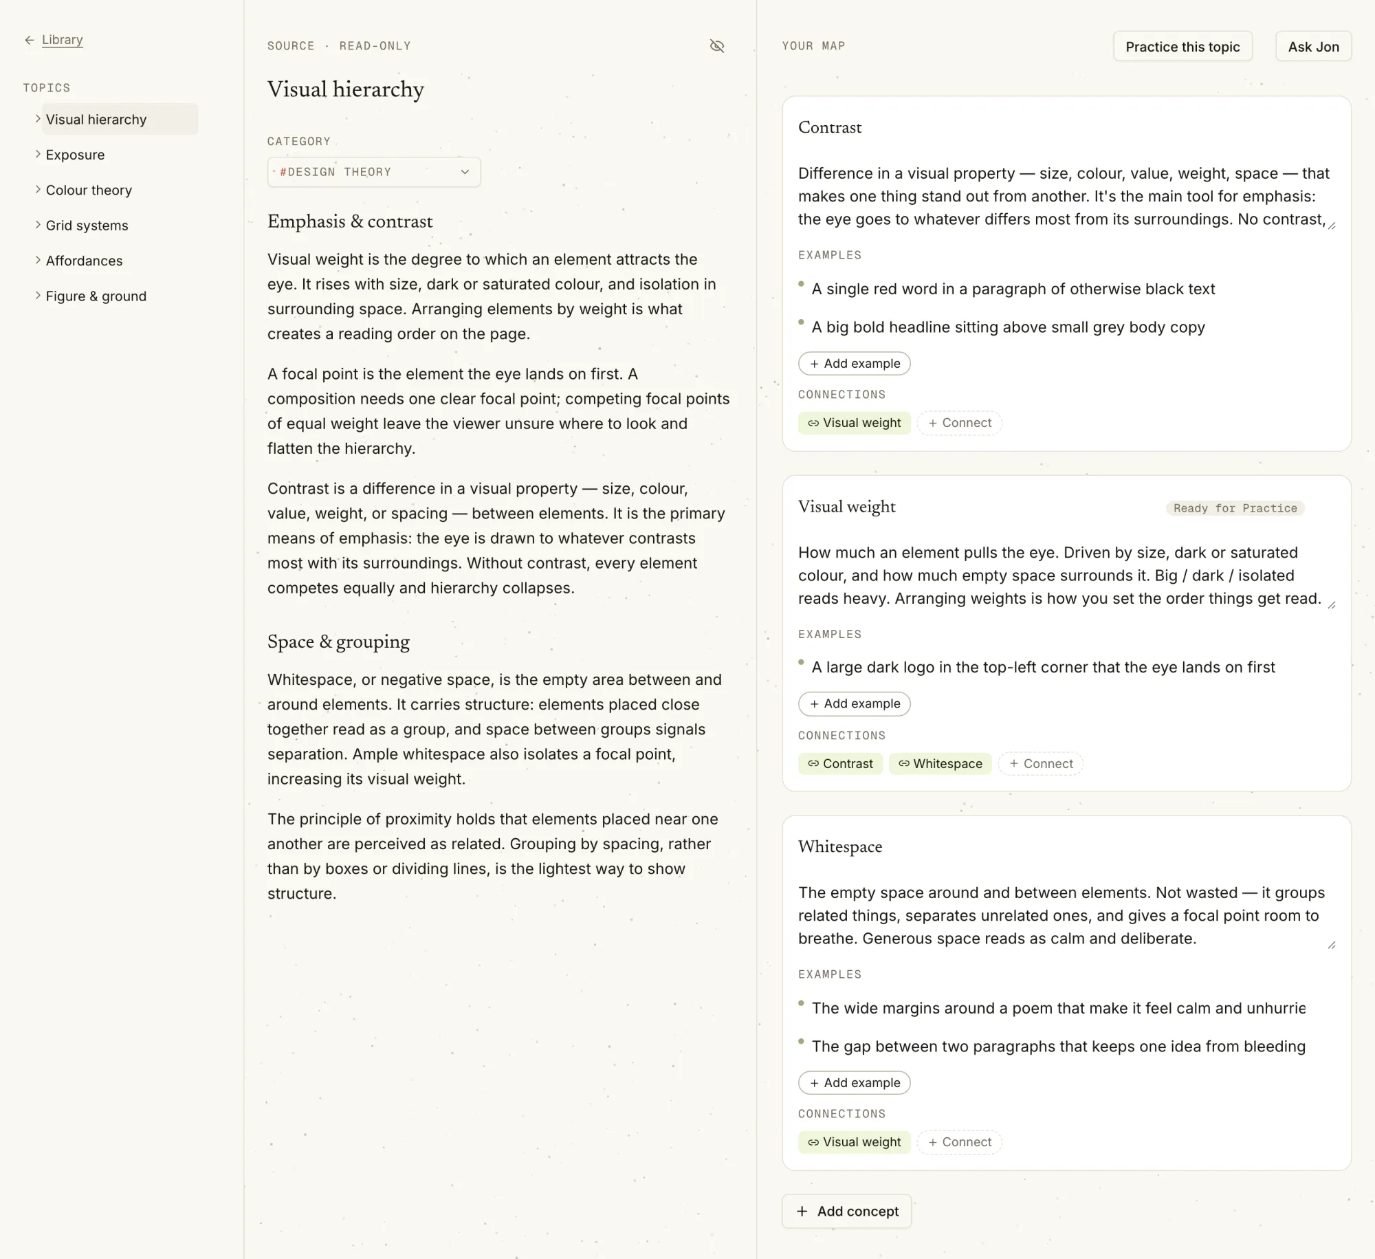1375x1259 pixels.
Task: Select Affordances topic in sidebar
Action: 84,261
